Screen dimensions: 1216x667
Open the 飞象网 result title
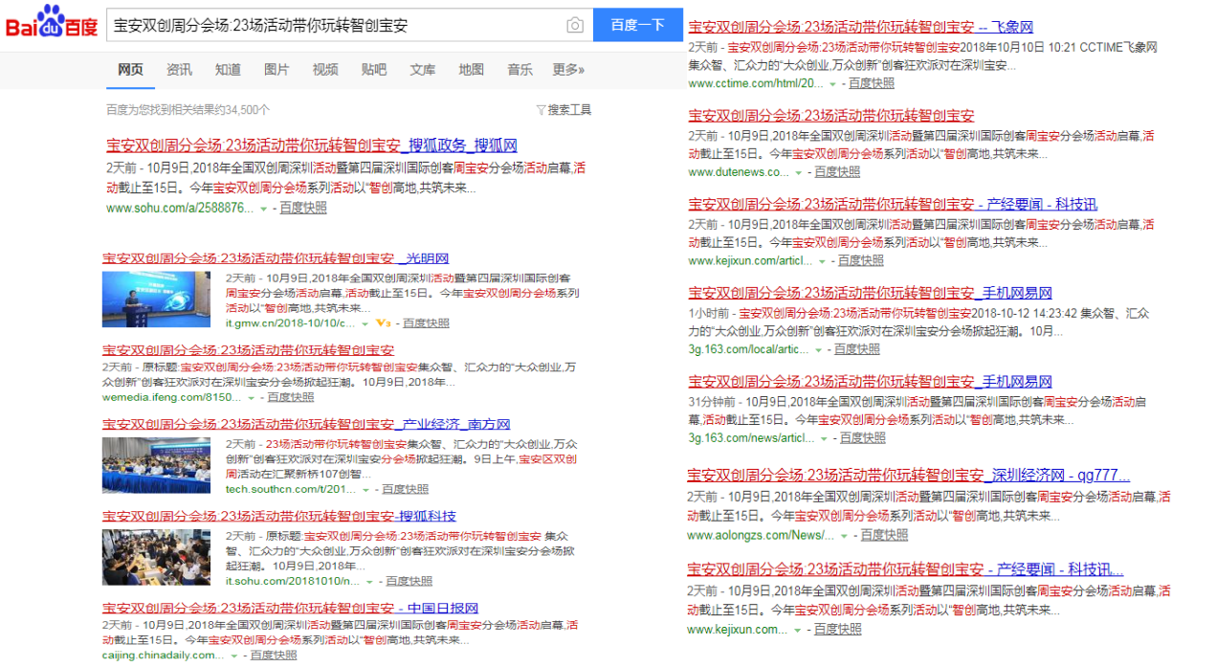coord(860,27)
